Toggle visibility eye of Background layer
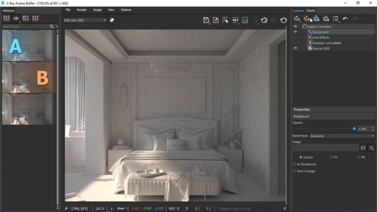Screen dimensions: 377x212 click(296, 32)
